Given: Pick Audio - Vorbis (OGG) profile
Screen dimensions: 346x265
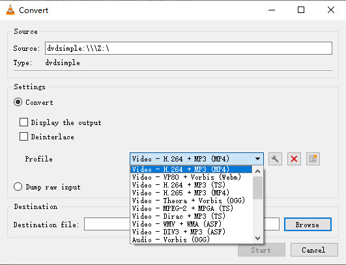Looking at the screenshot, I should (191, 240).
